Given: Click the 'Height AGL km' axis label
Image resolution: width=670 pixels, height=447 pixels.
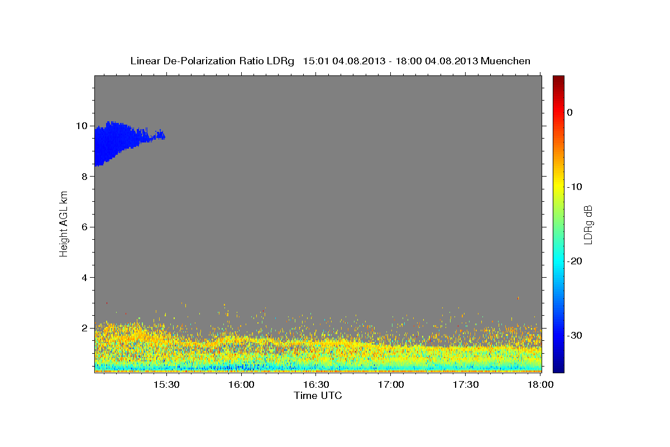Looking at the screenshot, I should click(x=64, y=223).
